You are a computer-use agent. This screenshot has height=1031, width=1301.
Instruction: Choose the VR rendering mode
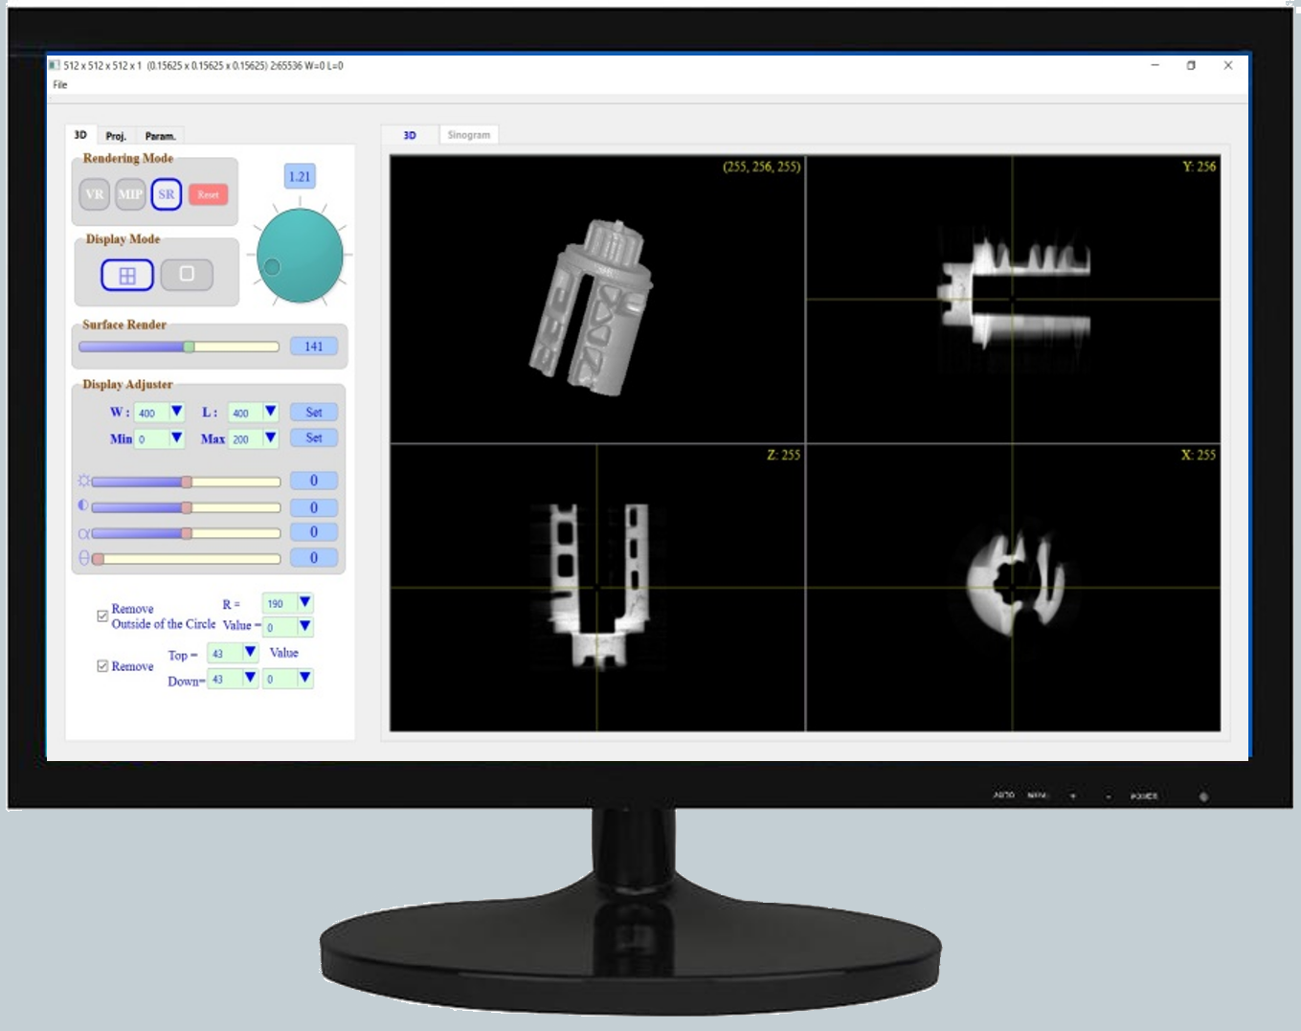[95, 194]
